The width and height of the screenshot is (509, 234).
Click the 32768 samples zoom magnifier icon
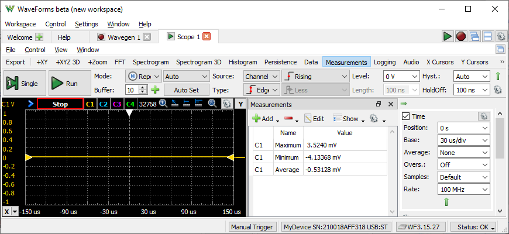(163, 104)
